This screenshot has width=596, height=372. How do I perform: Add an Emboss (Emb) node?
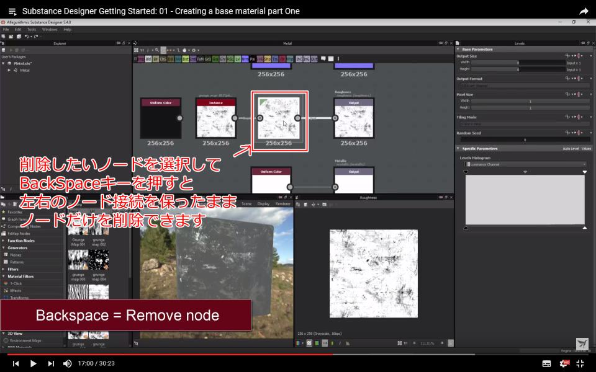(x=193, y=59)
